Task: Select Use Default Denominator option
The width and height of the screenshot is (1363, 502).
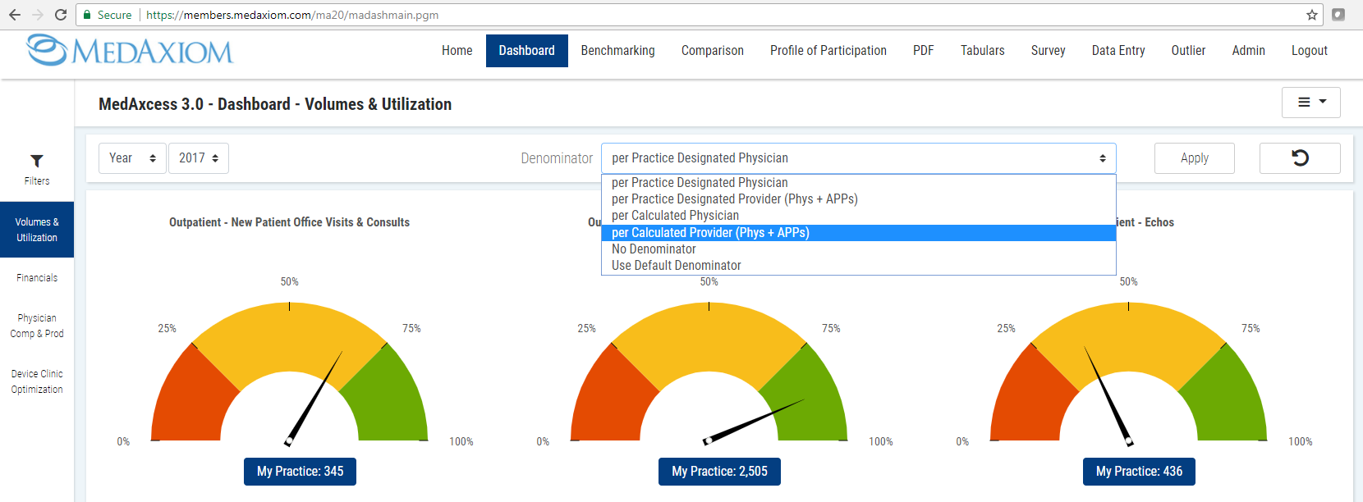Action: click(x=676, y=266)
